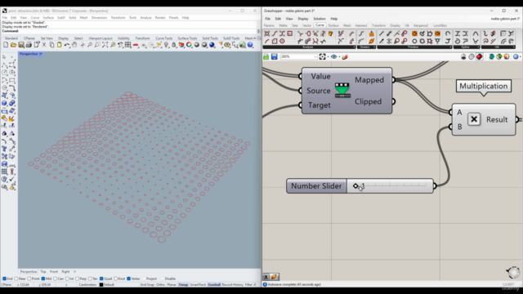The width and height of the screenshot is (523, 294).
Task: Click the Default layer black color swatch
Action: coord(101,285)
